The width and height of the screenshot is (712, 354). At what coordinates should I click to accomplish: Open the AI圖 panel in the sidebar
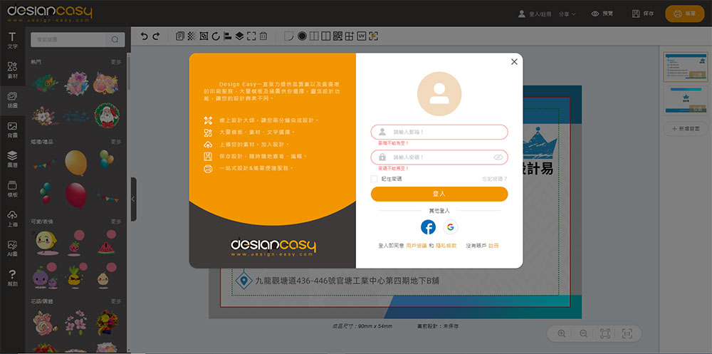tap(12, 248)
